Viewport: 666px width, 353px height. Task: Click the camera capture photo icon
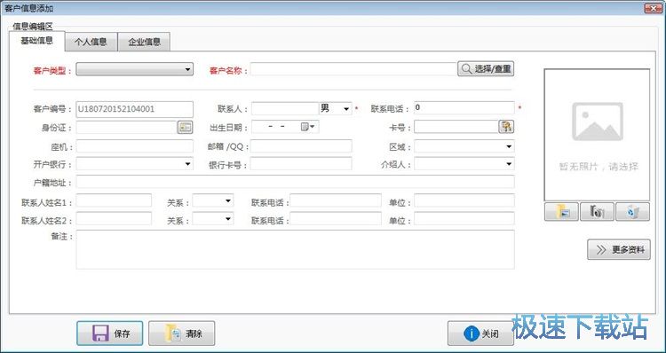coord(597,212)
